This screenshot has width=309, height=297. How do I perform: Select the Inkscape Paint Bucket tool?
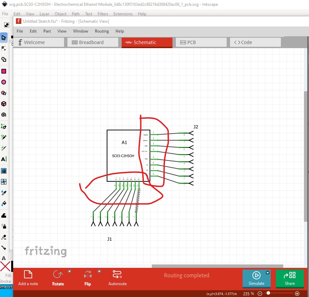(4, 203)
